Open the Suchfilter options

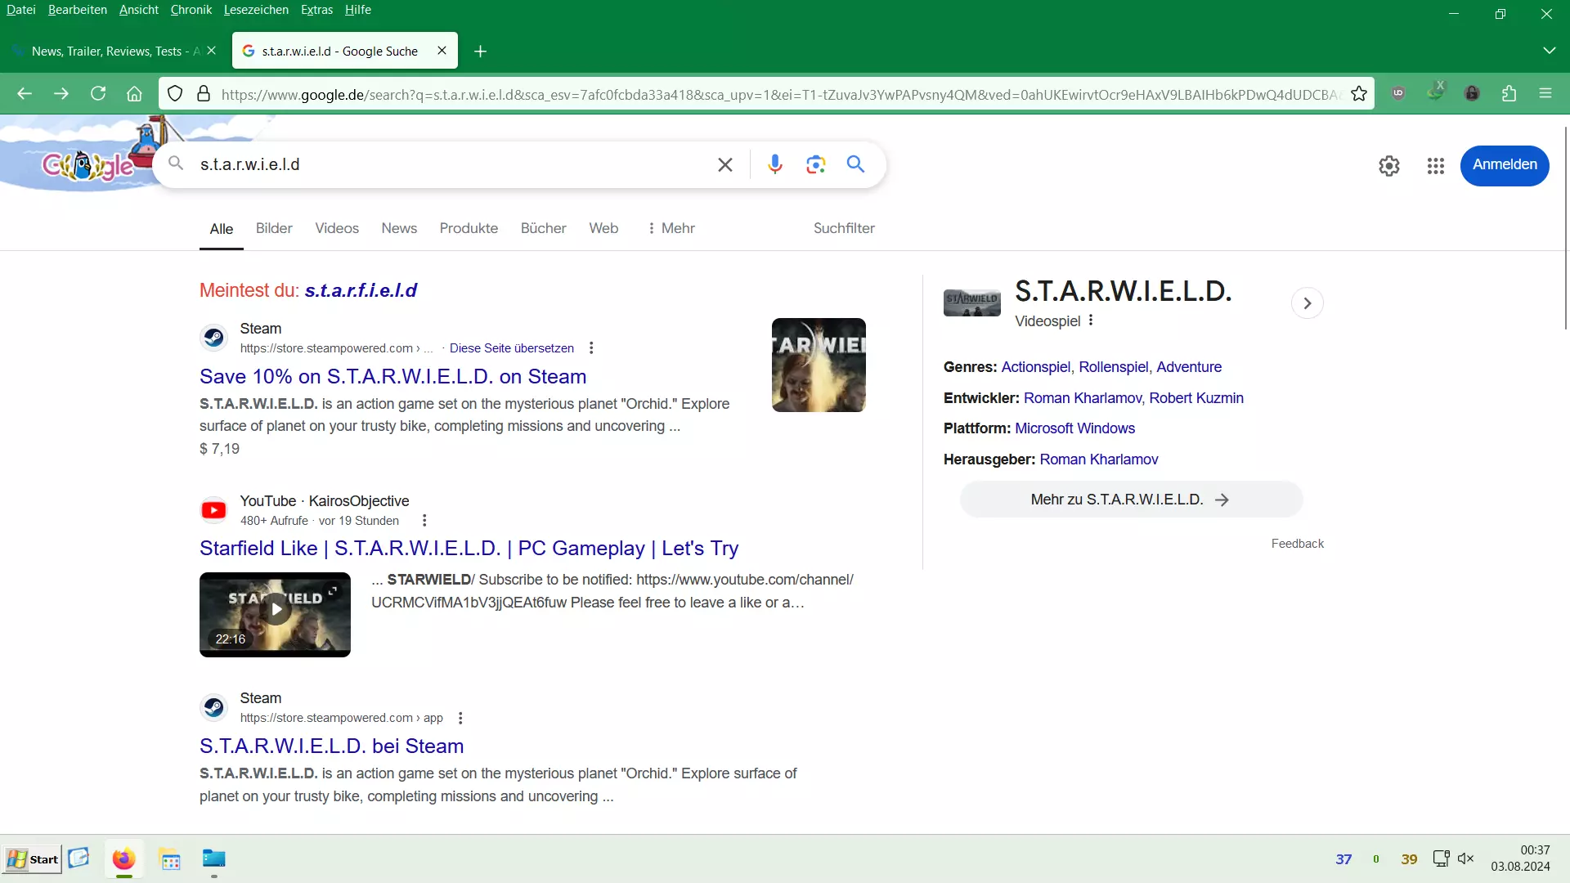click(x=844, y=228)
